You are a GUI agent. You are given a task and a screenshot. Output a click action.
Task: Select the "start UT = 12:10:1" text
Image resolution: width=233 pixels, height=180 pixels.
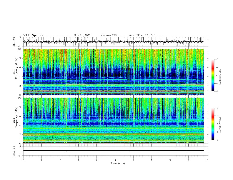pyautogui.click(x=142, y=35)
